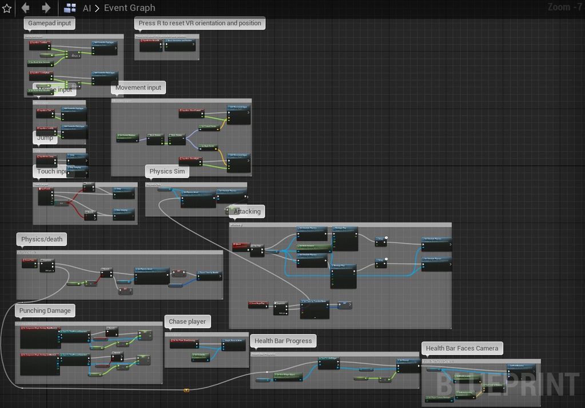Click the Physics Sim comment label

pyautogui.click(x=167, y=171)
